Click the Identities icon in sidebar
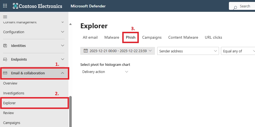255x127 pixels. pyautogui.click(x=5, y=46)
